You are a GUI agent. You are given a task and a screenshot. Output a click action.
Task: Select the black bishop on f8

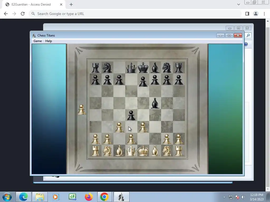(155, 68)
